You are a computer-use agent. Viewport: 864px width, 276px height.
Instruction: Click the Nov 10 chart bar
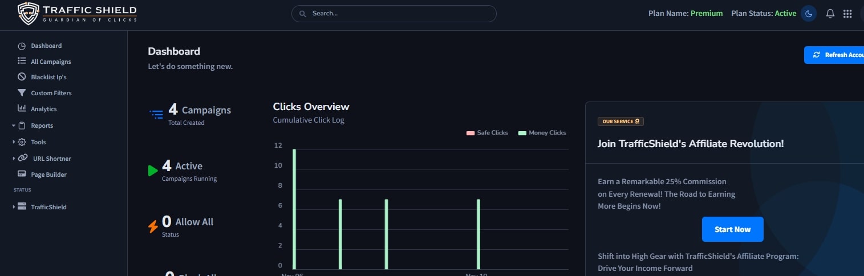pos(478,234)
